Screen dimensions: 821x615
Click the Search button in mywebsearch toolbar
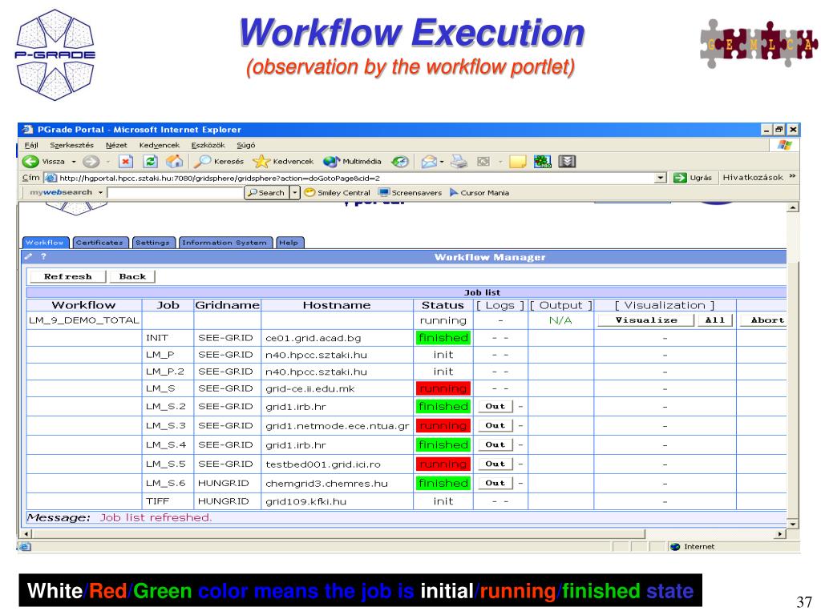(x=266, y=192)
